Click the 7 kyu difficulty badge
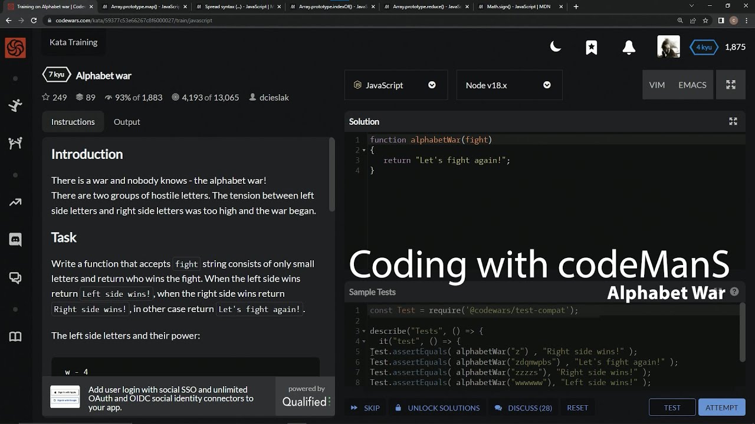 click(x=57, y=75)
